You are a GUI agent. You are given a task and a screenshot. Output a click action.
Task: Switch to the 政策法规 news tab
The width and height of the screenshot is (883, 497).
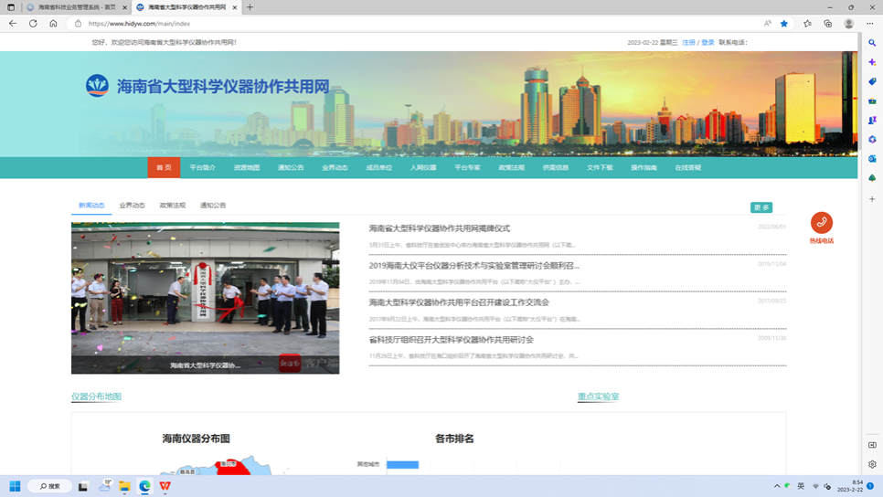click(x=172, y=206)
